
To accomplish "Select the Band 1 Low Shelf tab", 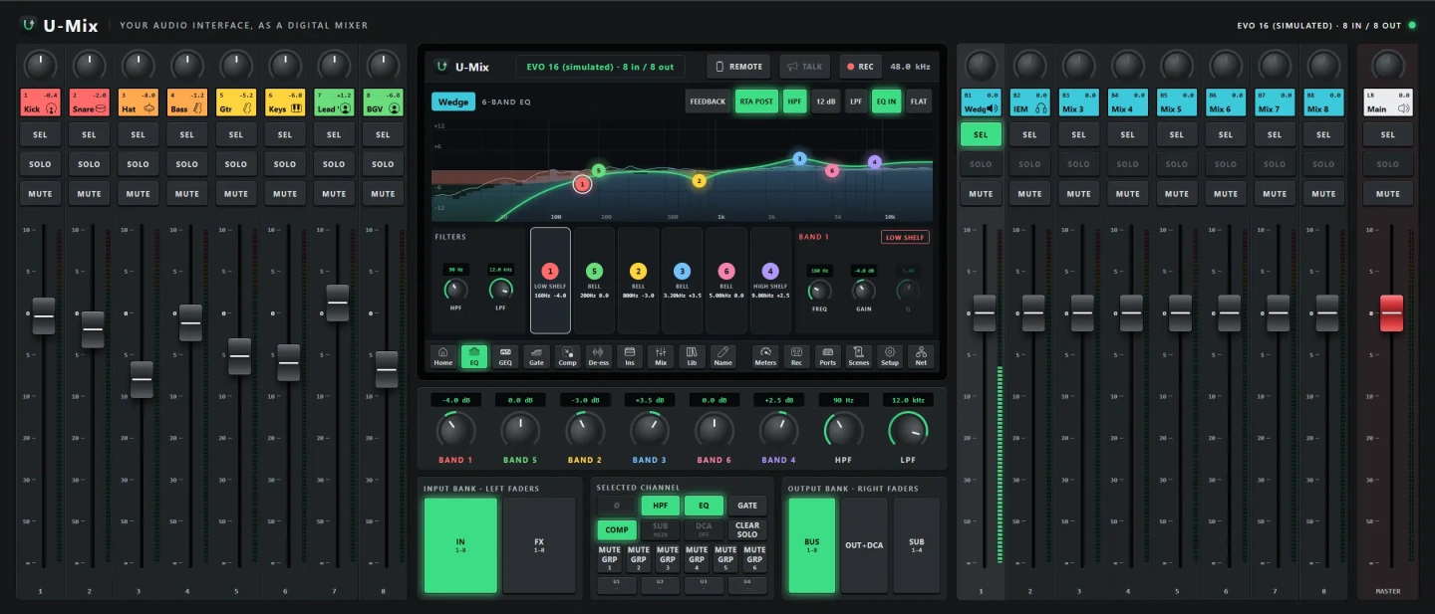I will click(x=550, y=281).
